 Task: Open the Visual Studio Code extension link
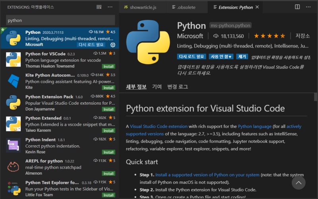(159, 126)
